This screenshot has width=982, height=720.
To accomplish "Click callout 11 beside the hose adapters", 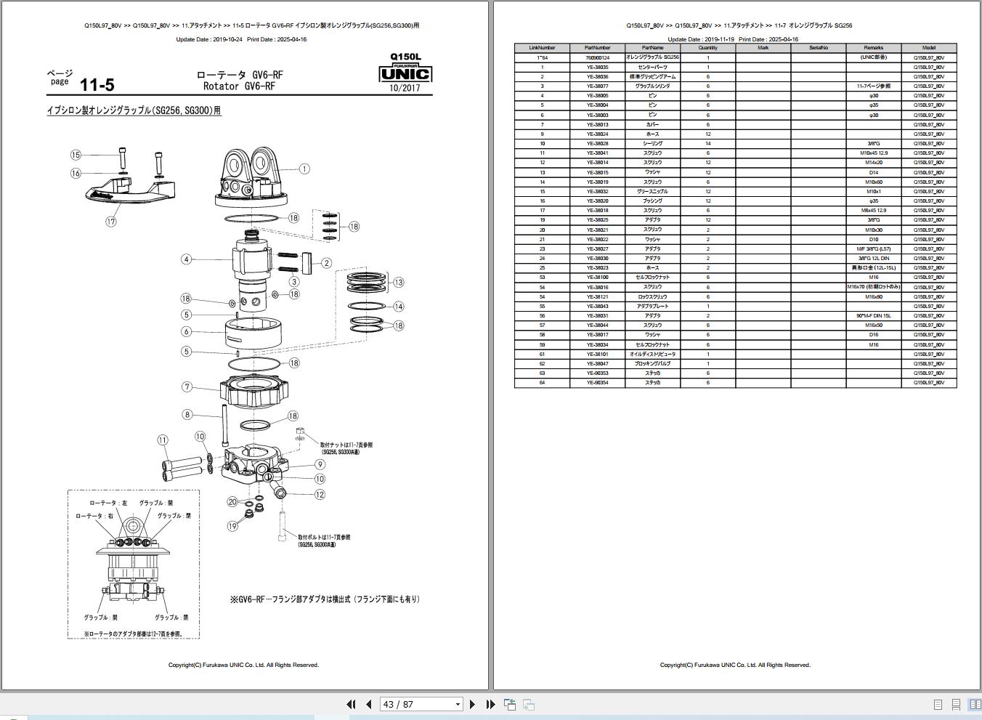I will 163,440.
